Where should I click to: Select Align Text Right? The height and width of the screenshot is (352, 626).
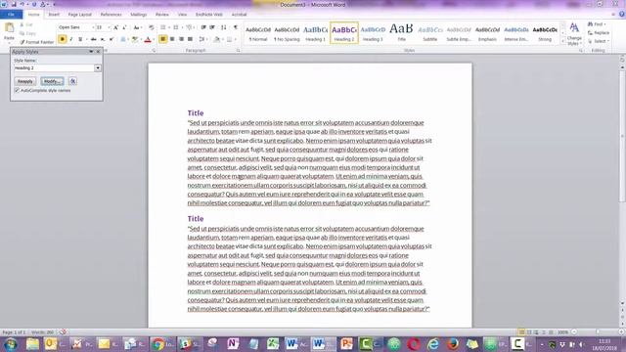(181, 39)
